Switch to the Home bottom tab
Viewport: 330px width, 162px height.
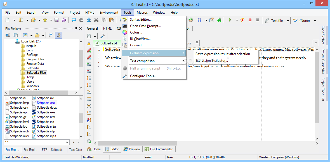[94, 149]
